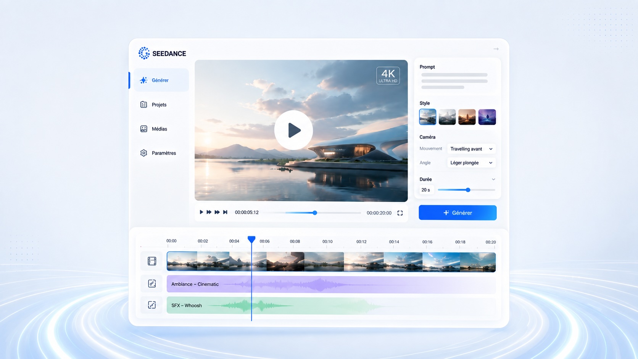Click the 00:18 mark on the timeline ruler
The height and width of the screenshot is (359, 638).
[460, 242]
